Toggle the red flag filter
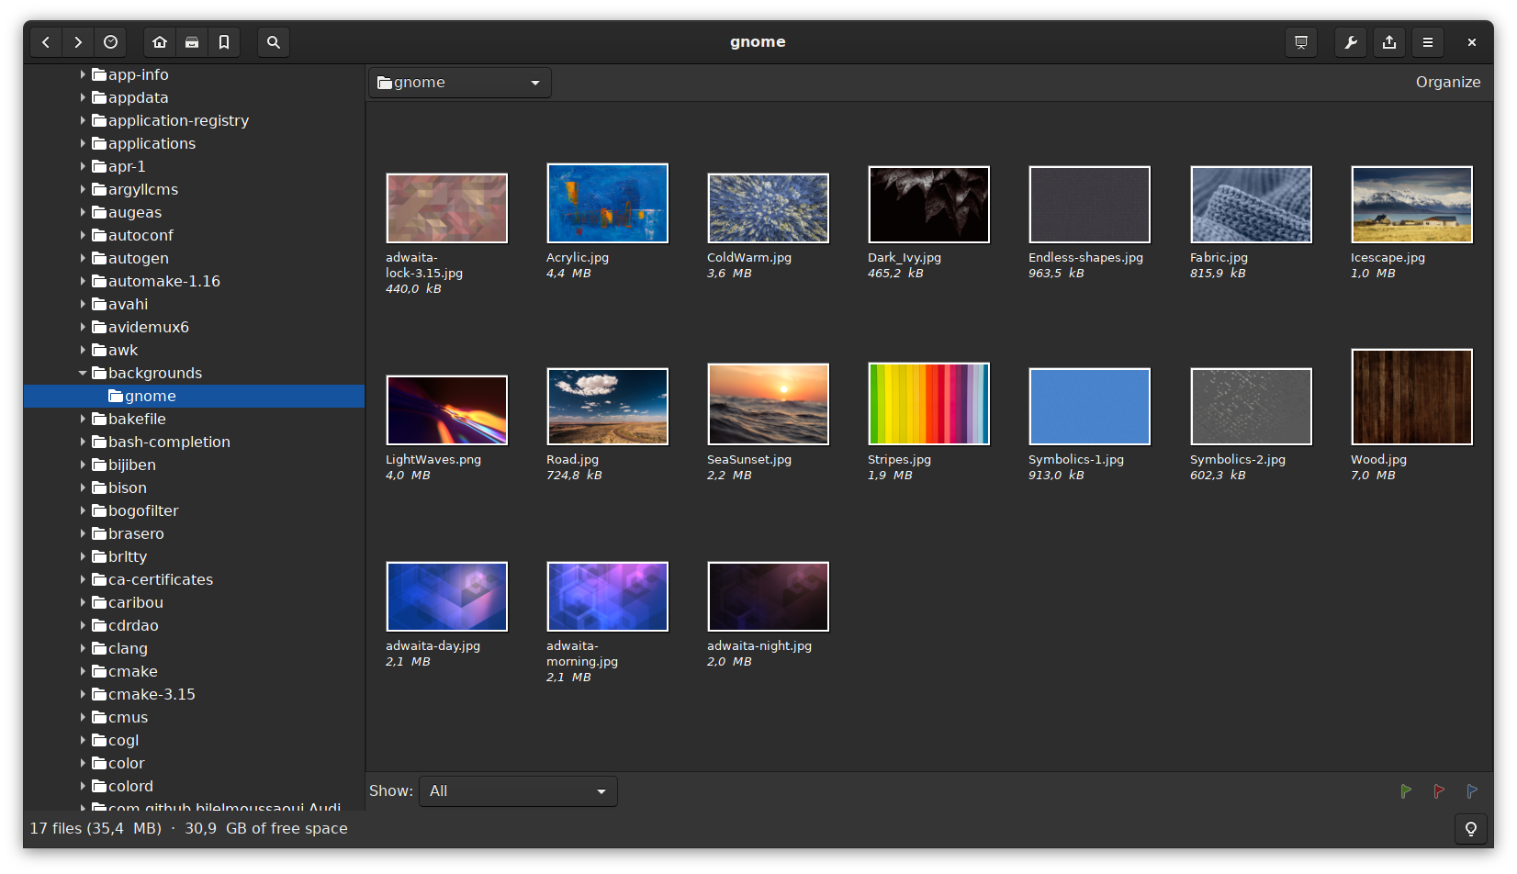 point(1439,791)
